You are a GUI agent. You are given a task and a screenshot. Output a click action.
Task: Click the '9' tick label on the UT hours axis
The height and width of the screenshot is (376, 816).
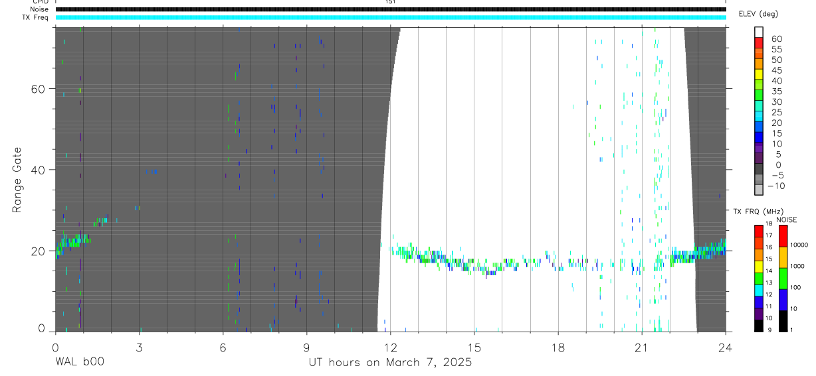(306, 347)
